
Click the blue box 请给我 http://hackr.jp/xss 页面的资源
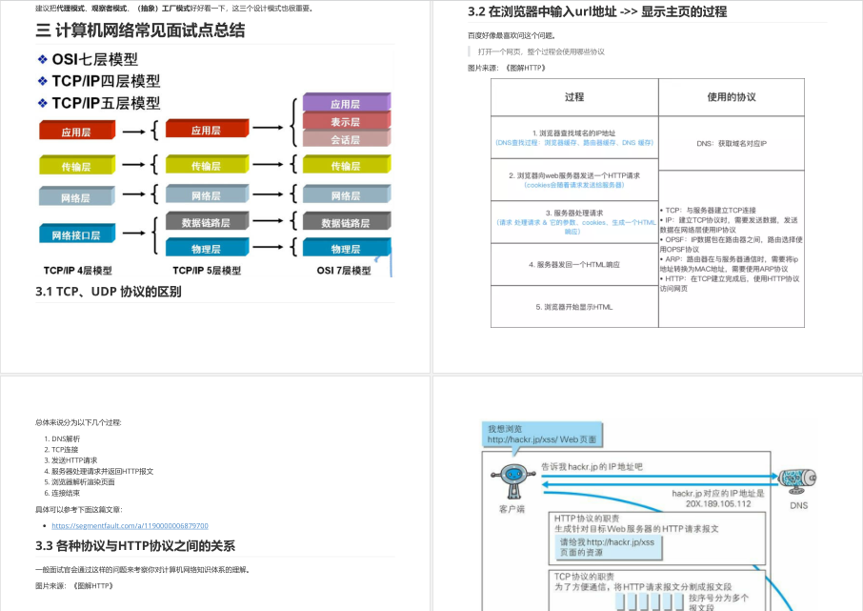[x=608, y=547]
